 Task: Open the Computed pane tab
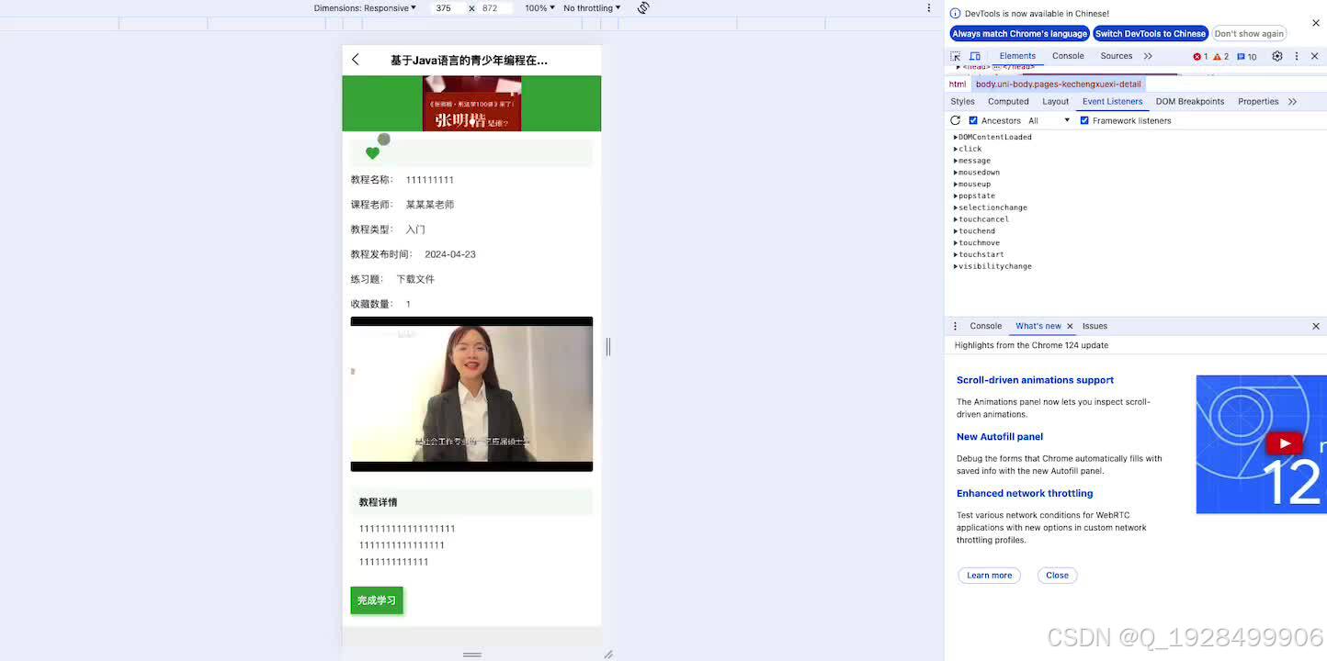tap(1008, 102)
